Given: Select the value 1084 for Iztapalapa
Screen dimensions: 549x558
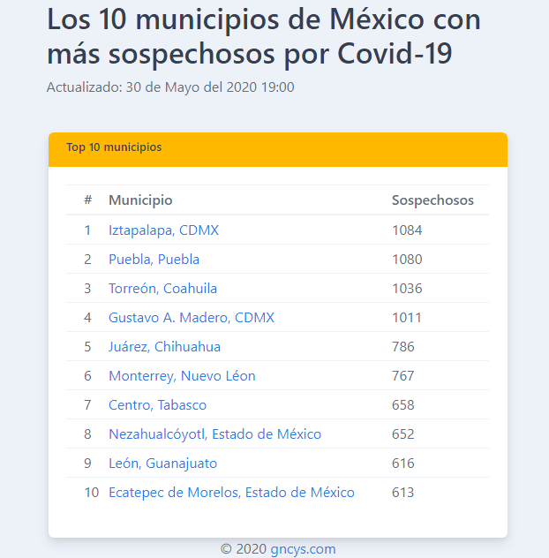Looking at the screenshot, I should [407, 230].
